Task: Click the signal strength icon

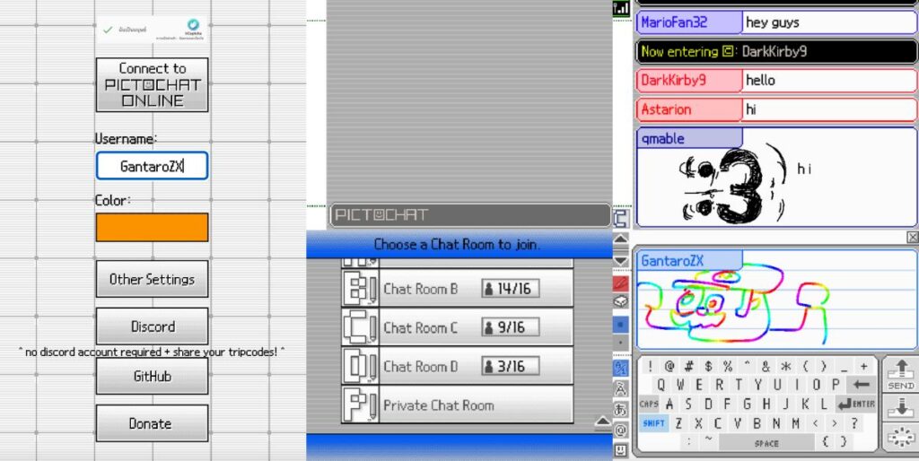Action: [621, 8]
